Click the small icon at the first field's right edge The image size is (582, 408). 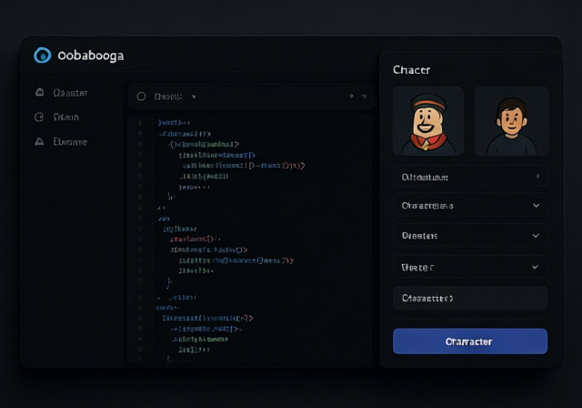537,176
